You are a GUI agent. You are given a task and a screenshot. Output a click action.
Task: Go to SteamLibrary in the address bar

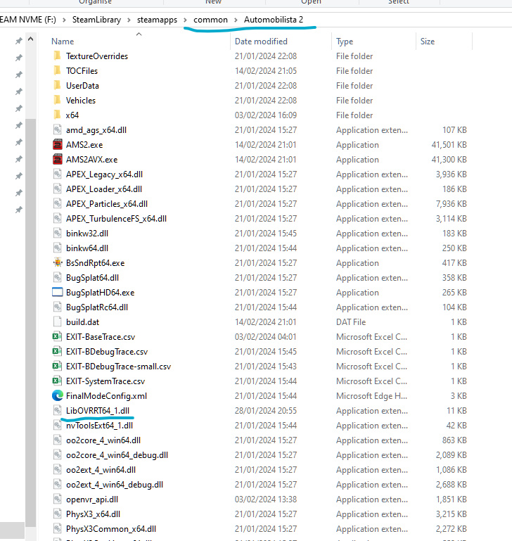[96, 20]
